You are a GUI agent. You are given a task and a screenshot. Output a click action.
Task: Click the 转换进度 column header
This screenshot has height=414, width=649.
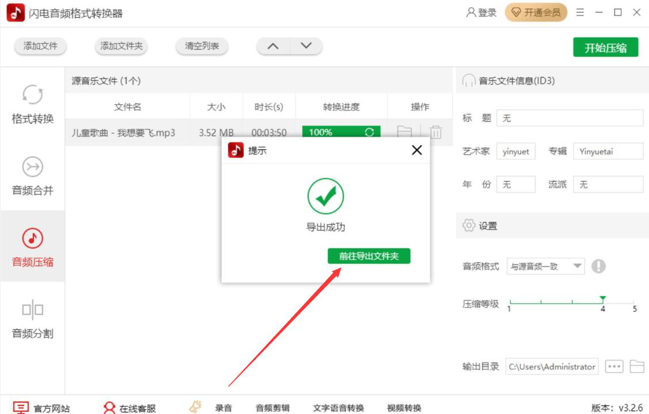341,107
